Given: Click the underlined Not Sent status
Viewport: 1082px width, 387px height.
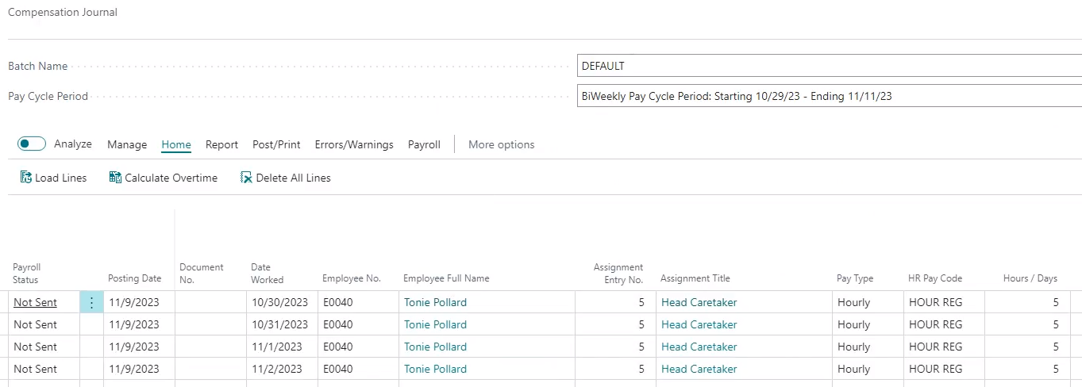Looking at the screenshot, I should coord(35,302).
